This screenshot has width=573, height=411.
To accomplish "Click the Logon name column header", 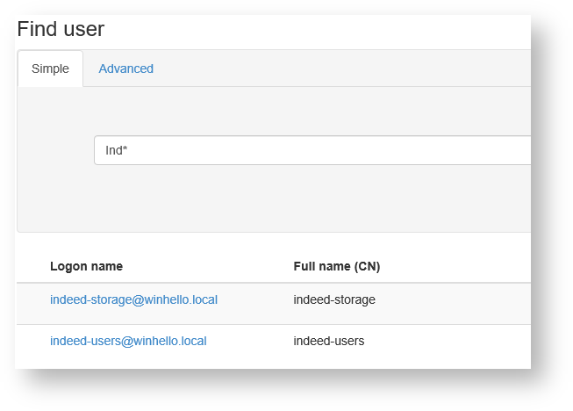I will coord(86,266).
